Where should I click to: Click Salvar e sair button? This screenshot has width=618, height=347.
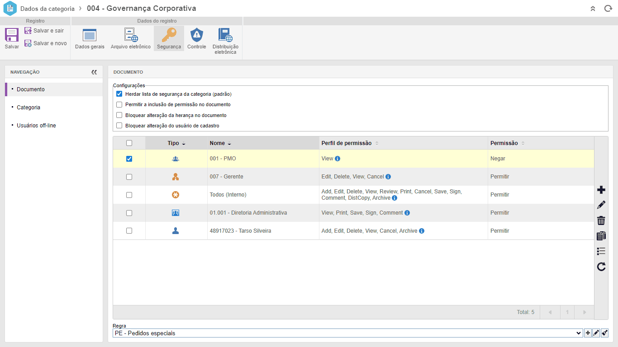[x=44, y=31]
